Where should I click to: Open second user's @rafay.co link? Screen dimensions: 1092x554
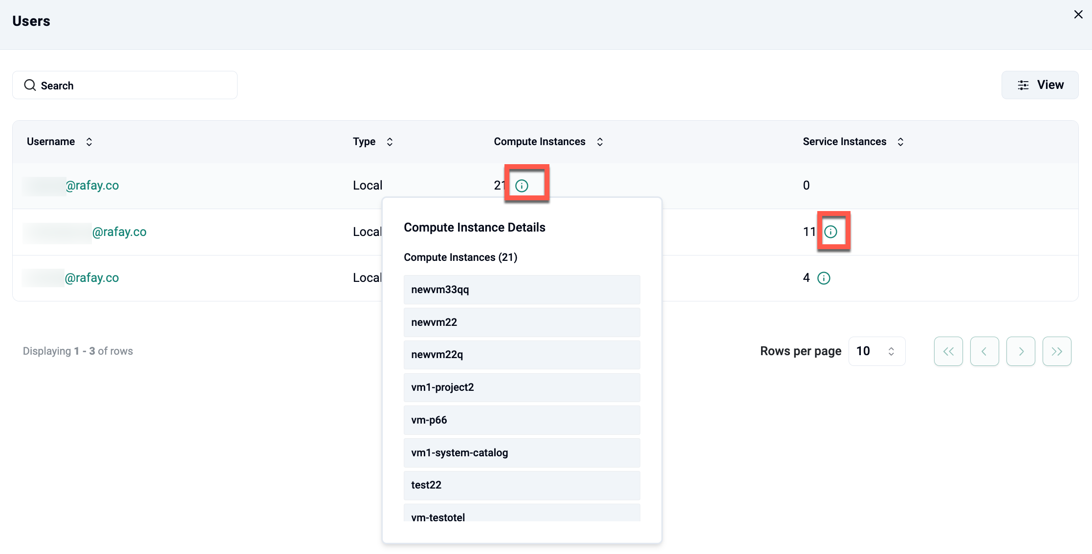[119, 232]
